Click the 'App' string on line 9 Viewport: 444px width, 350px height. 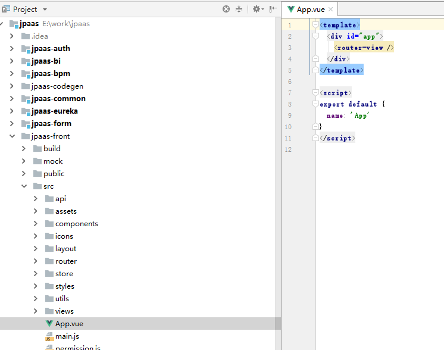pos(360,115)
